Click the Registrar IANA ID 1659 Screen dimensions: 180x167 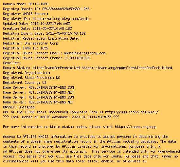click(x=44, y=48)
